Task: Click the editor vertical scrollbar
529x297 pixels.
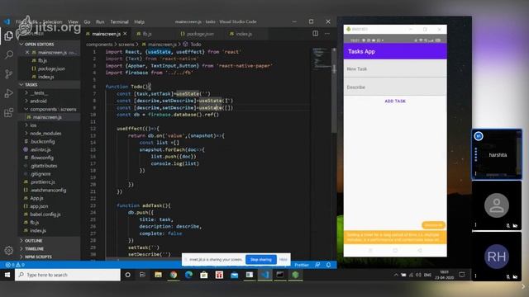Action: [x=334, y=91]
